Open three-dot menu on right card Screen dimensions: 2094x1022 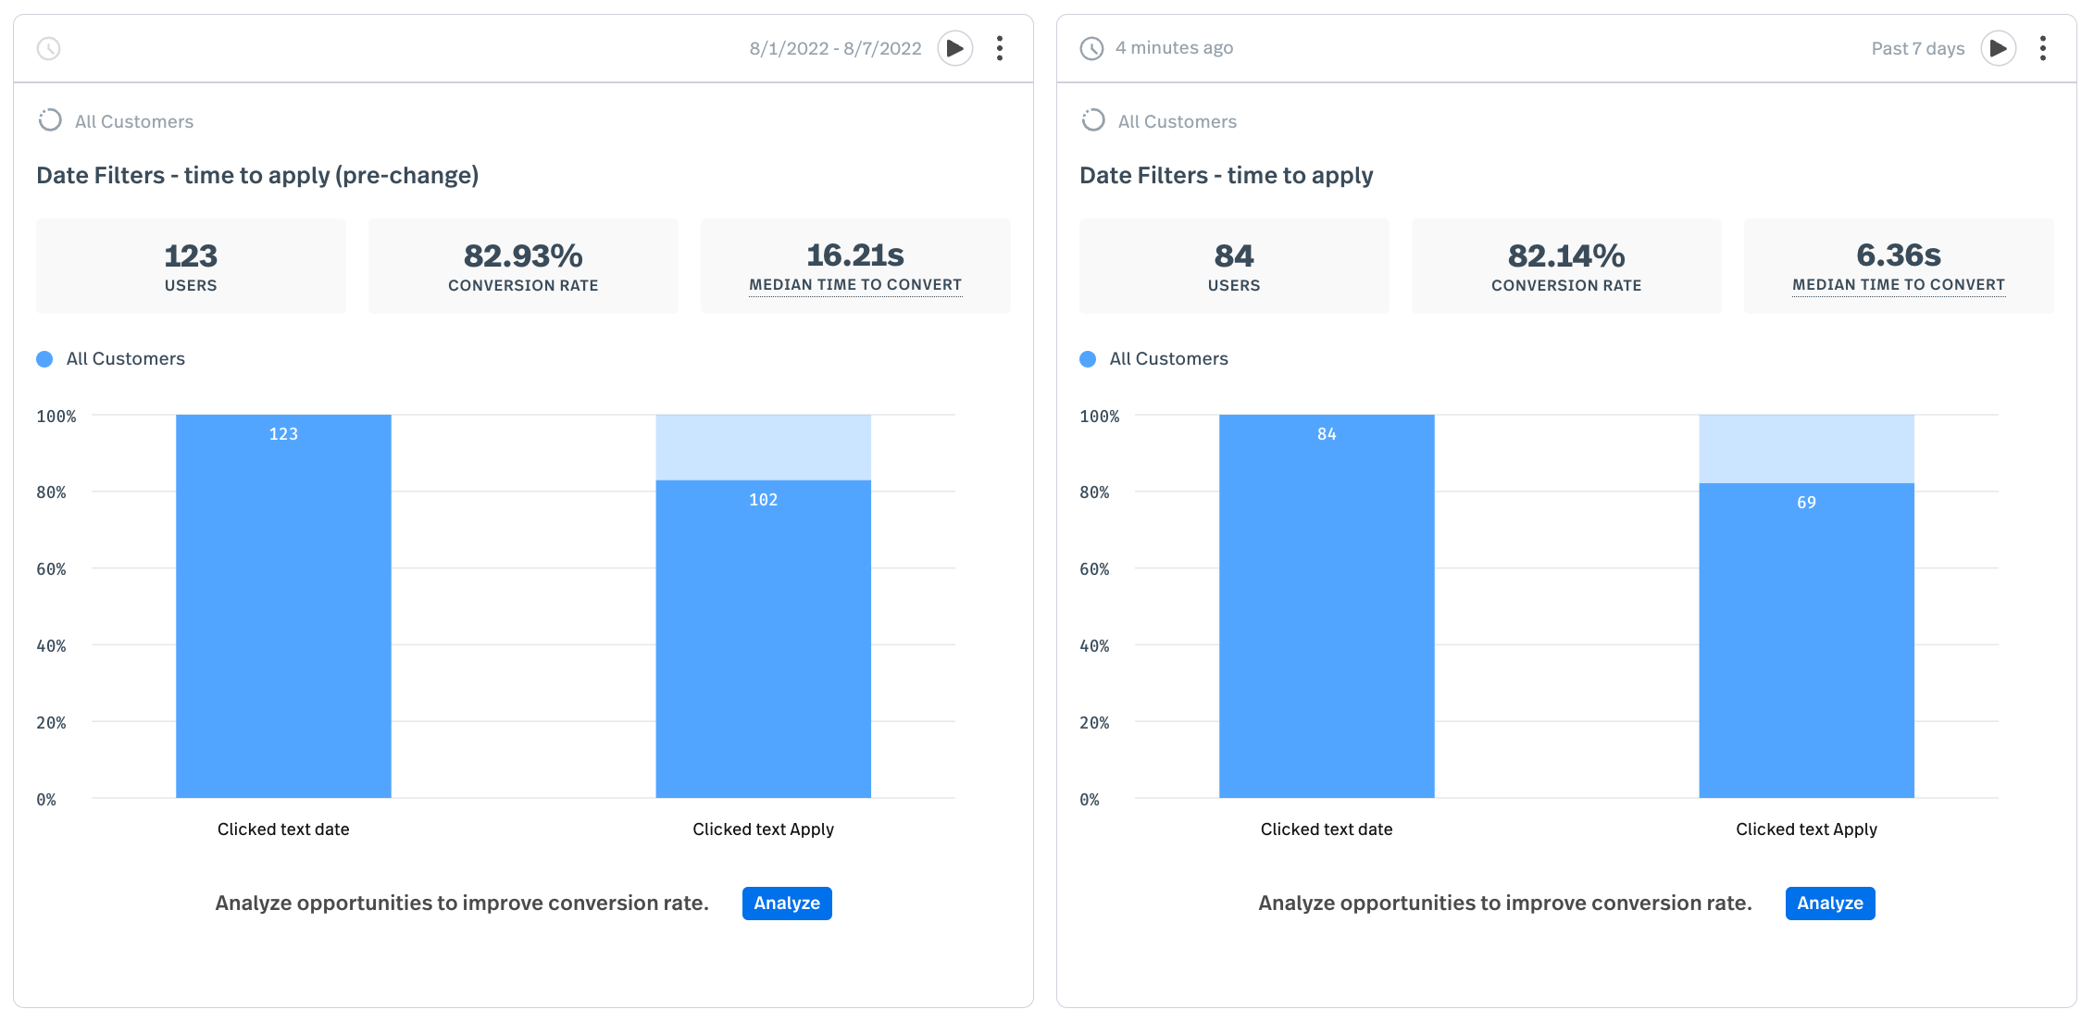coord(2042,48)
